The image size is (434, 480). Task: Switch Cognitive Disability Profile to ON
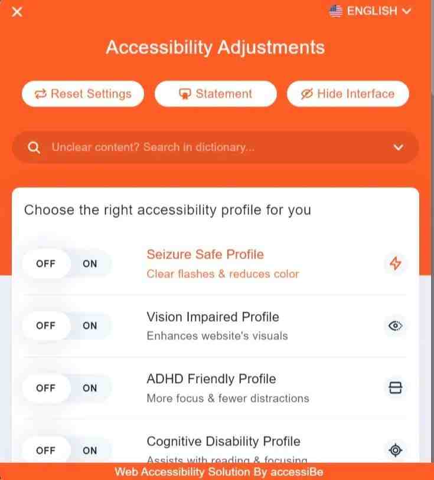[90, 451]
